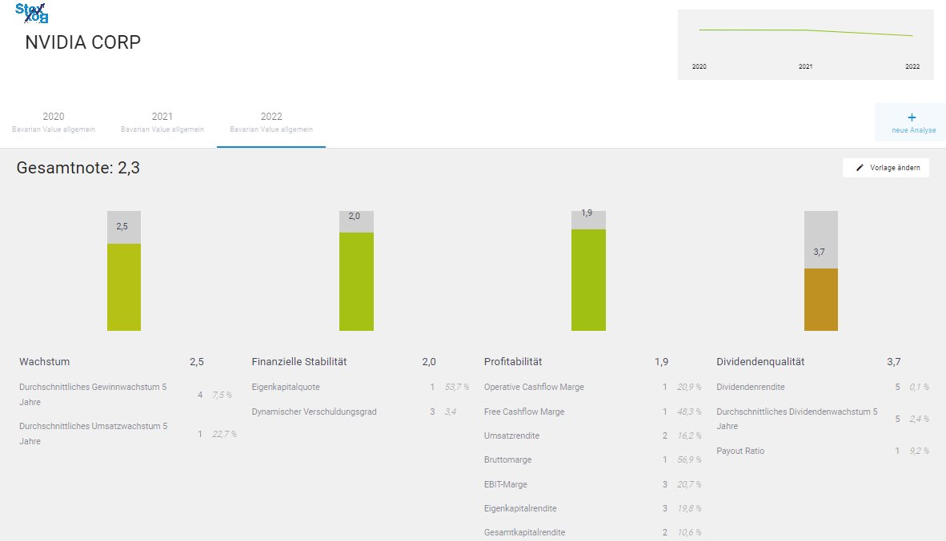Click the Dividendenqualität heading
Image resolution: width=946 pixels, height=541 pixels.
(x=760, y=361)
